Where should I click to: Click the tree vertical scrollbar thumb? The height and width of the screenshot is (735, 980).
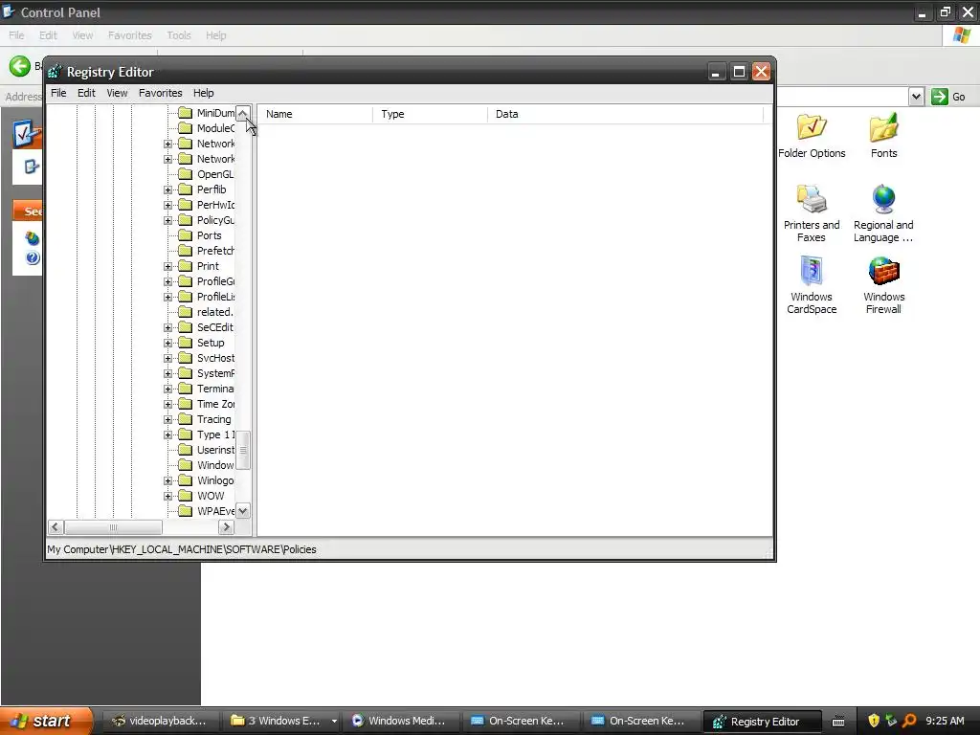243,450
